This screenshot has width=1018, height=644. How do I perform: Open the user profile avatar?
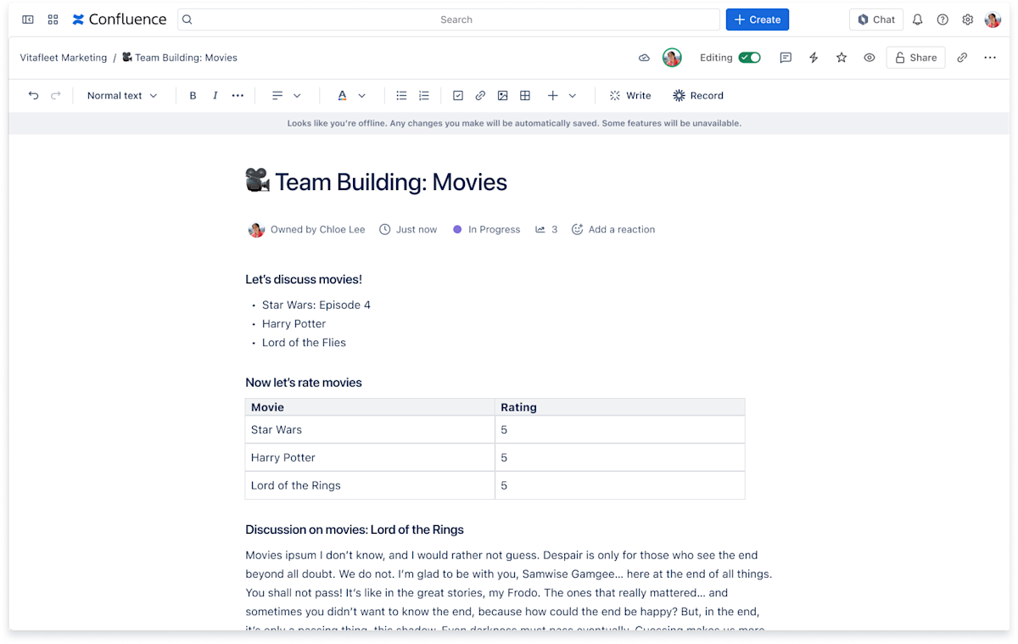point(993,20)
